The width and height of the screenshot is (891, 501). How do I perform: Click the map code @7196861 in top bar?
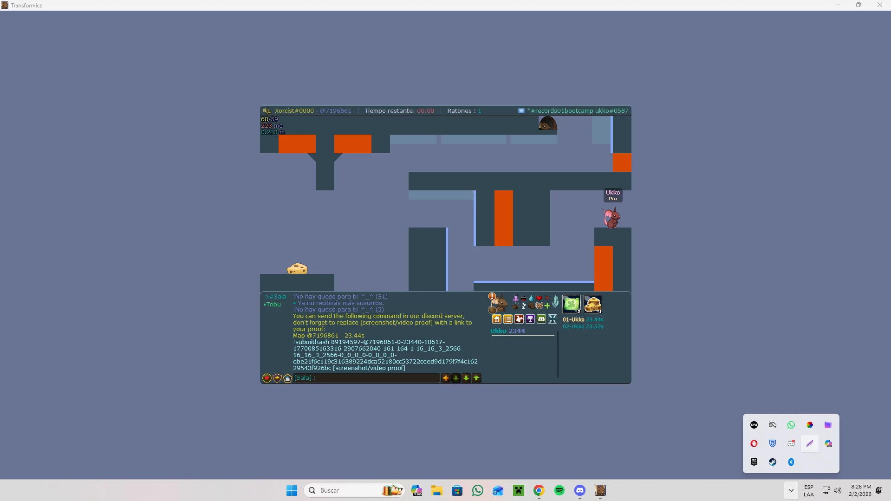pyautogui.click(x=336, y=111)
